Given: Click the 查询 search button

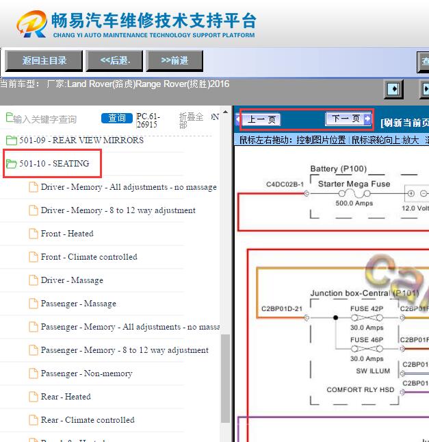Looking at the screenshot, I should [x=117, y=118].
